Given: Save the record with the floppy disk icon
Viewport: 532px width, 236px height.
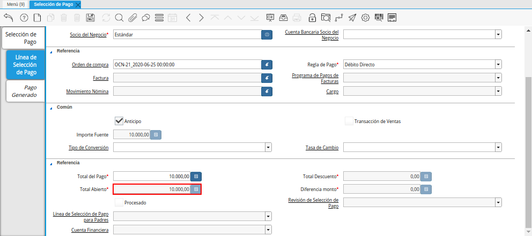Looking at the screenshot, I should pyautogui.click(x=90, y=18).
